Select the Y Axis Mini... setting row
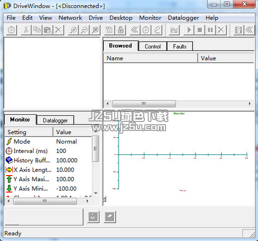The width and height of the screenshot is (258, 241). click(x=49, y=188)
